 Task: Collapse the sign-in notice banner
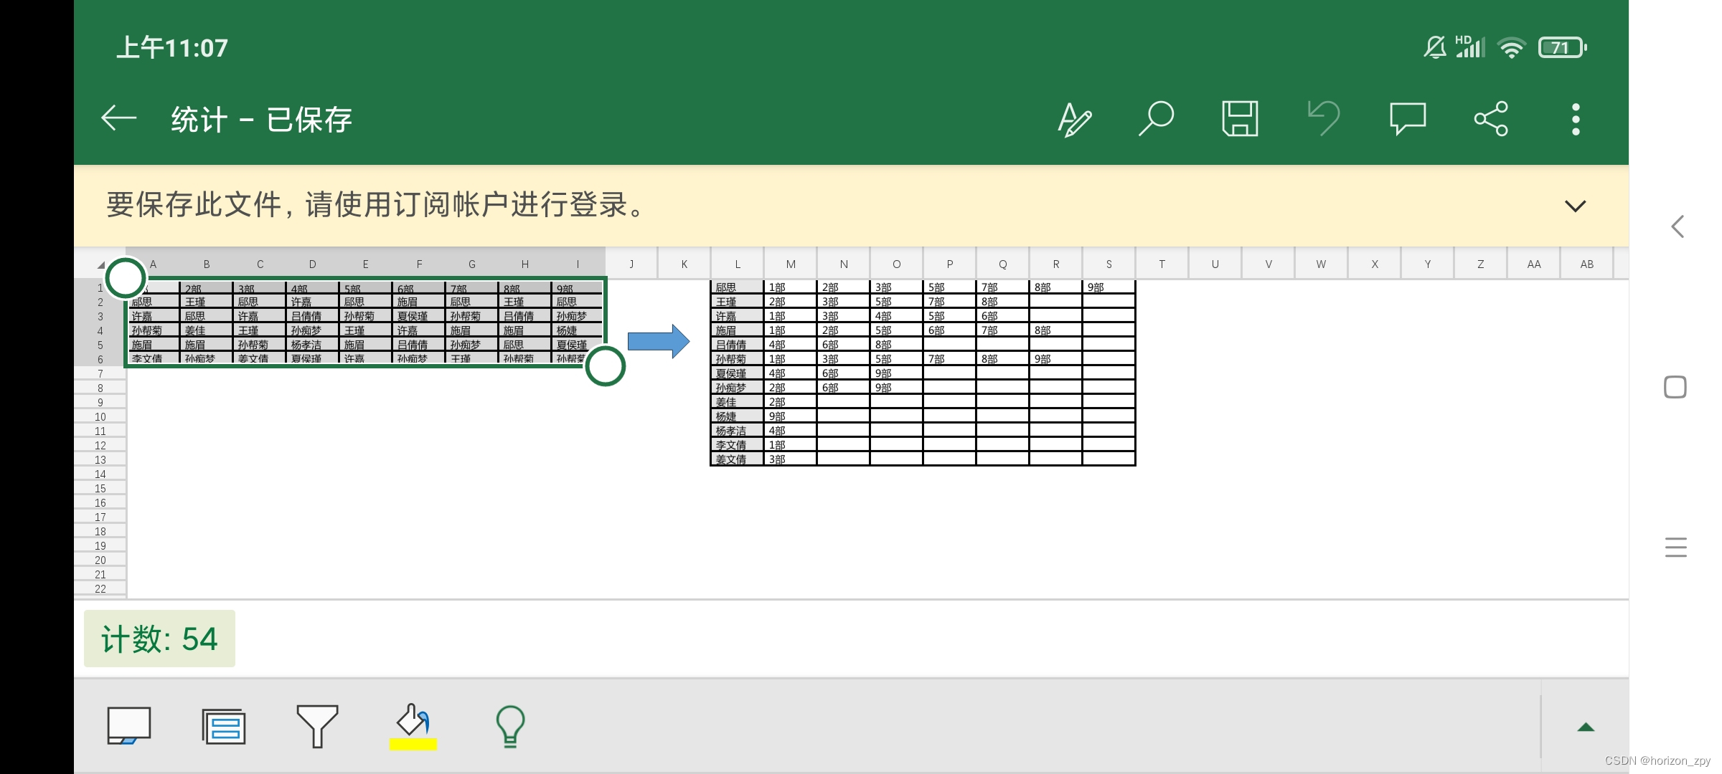[1575, 206]
